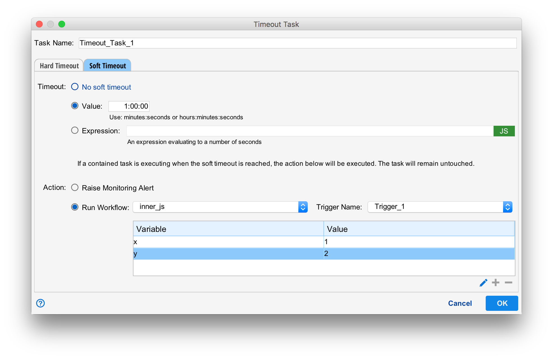Click the plus add variable icon
The image size is (553, 359).
click(496, 283)
